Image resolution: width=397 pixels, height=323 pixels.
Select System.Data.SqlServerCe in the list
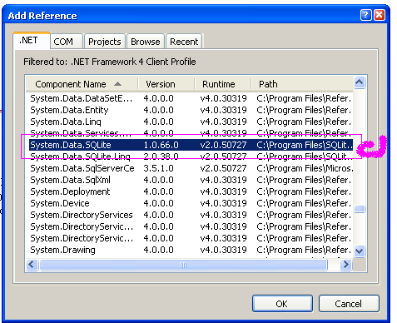(191, 168)
